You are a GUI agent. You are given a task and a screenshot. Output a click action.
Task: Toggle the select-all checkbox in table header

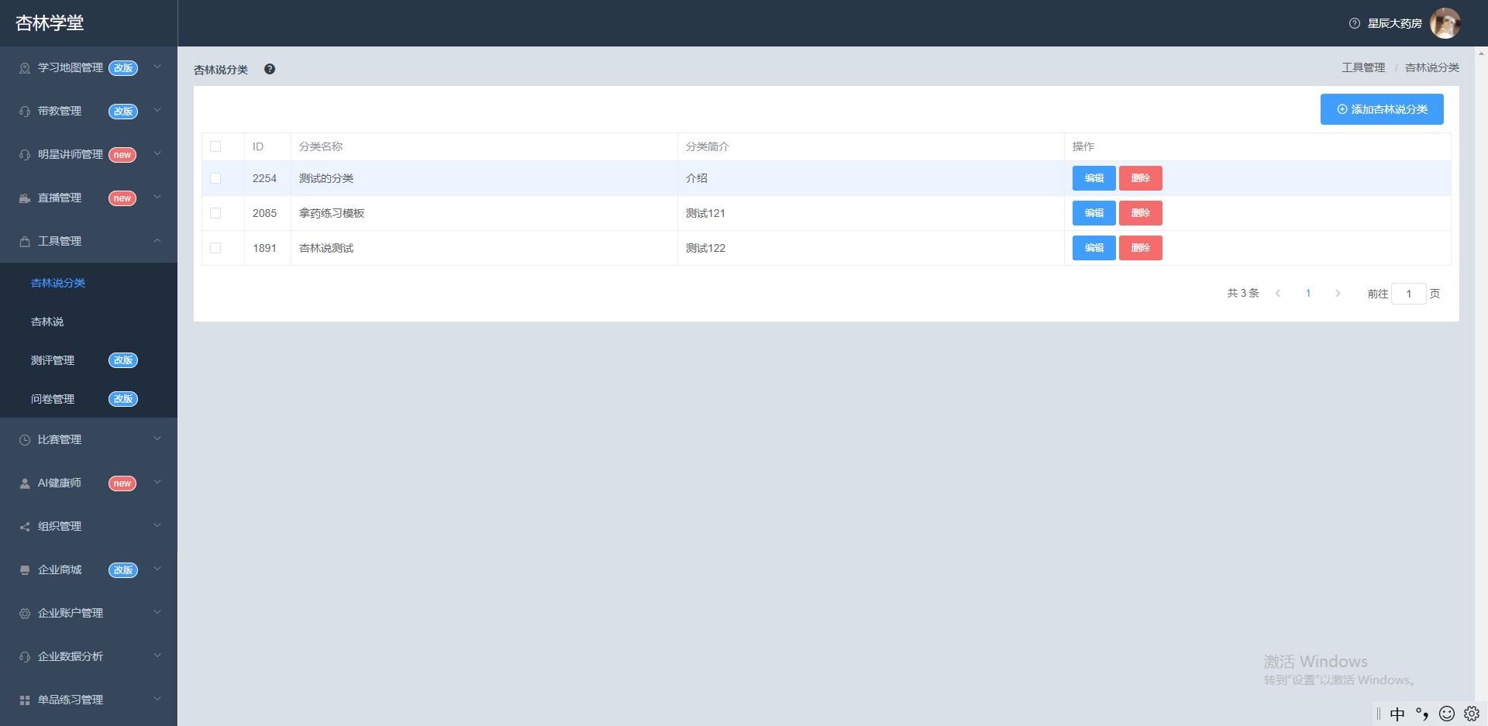(215, 146)
